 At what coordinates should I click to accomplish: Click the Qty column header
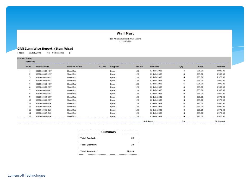point(181,67)
